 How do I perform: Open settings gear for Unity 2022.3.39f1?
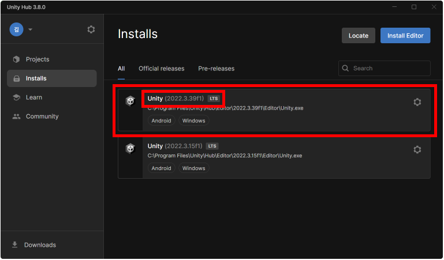pos(417,102)
